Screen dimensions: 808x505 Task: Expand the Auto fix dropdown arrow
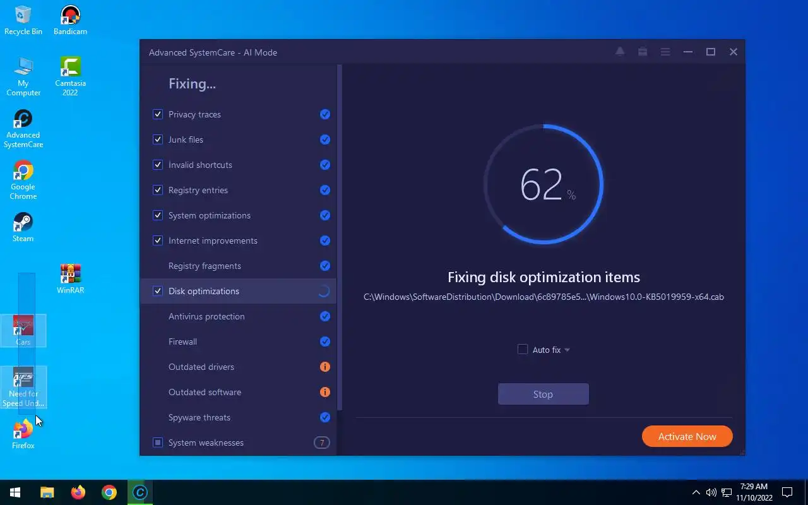pos(567,350)
